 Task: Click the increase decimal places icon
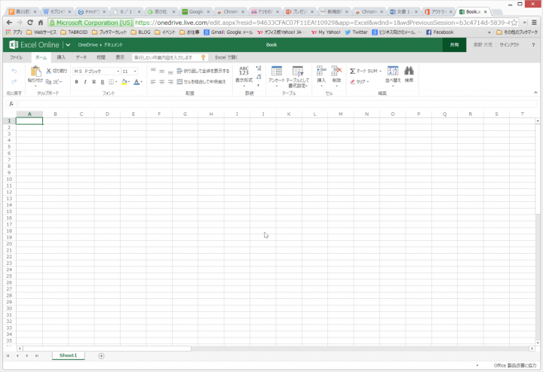click(x=259, y=69)
